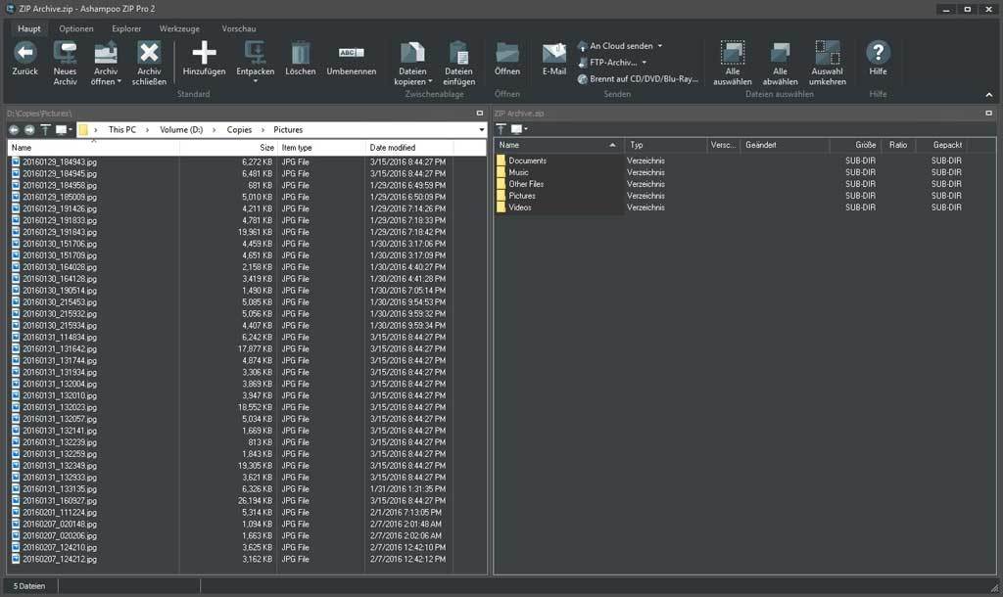The width and height of the screenshot is (1003, 597).
Task: Select the Music folder in the archive
Action: [518, 172]
